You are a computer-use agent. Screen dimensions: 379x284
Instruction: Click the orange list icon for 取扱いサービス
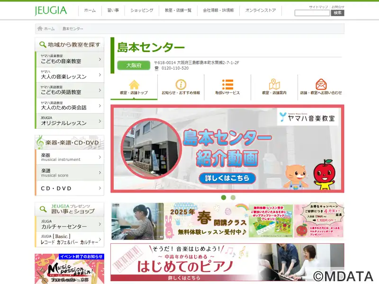click(228, 85)
